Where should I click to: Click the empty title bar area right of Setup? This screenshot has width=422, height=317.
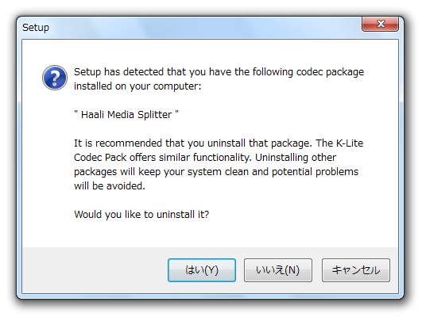coord(204,28)
